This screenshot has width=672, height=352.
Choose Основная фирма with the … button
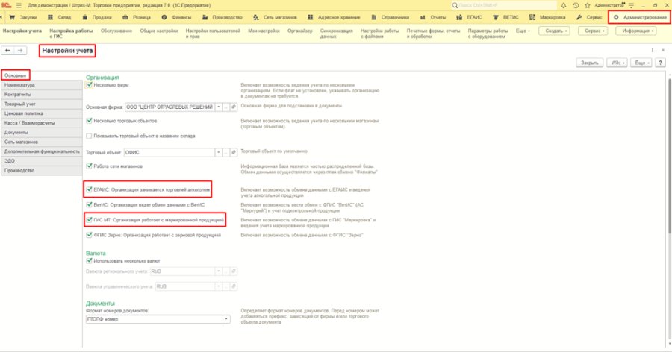[225, 107]
